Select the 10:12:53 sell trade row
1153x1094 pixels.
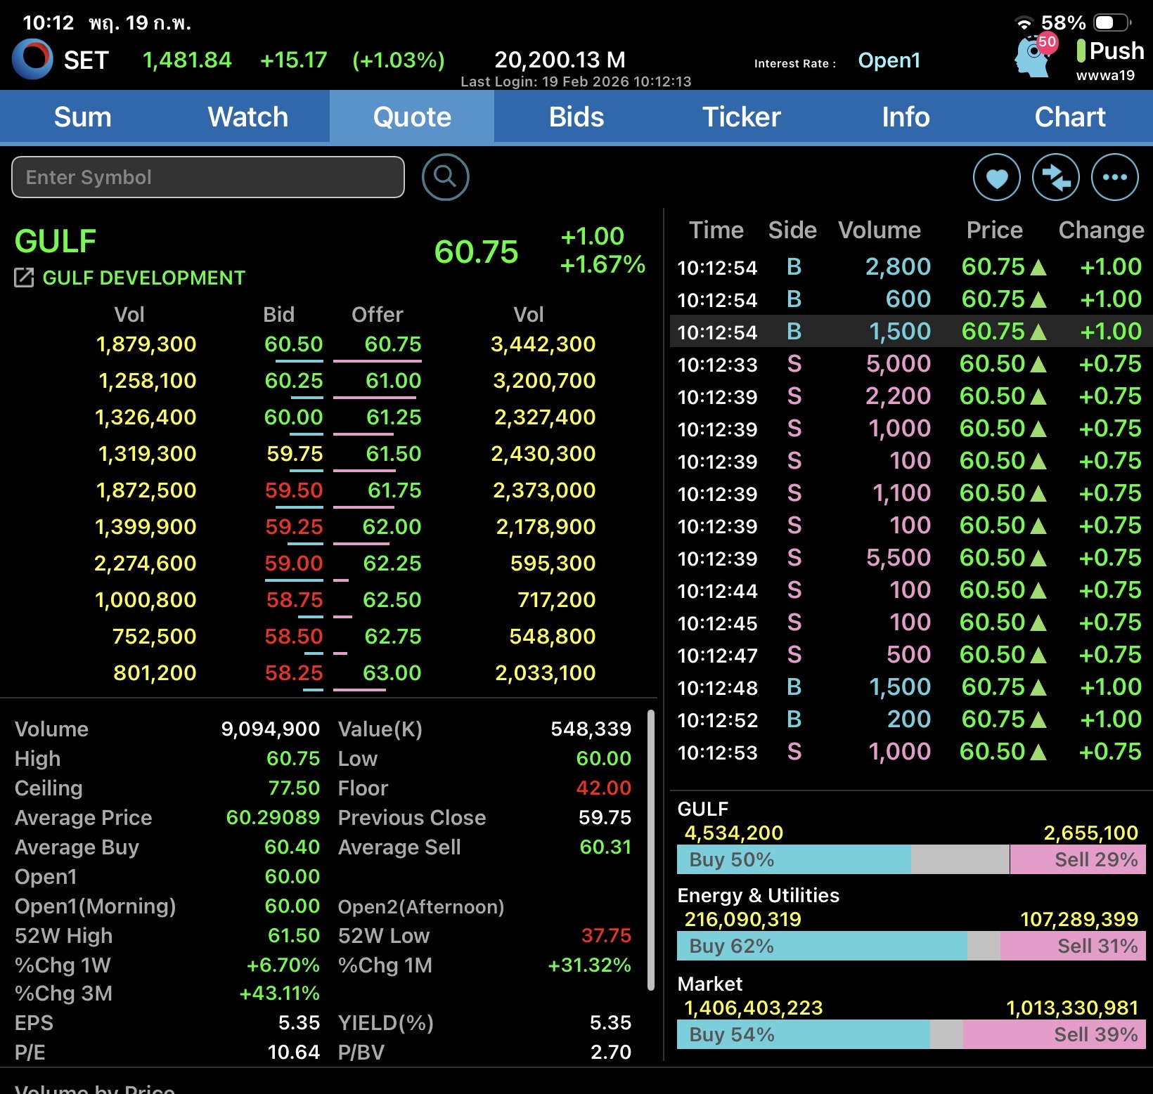[x=910, y=752]
